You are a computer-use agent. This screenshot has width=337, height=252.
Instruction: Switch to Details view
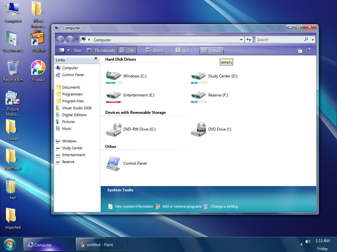pyautogui.click(x=212, y=51)
